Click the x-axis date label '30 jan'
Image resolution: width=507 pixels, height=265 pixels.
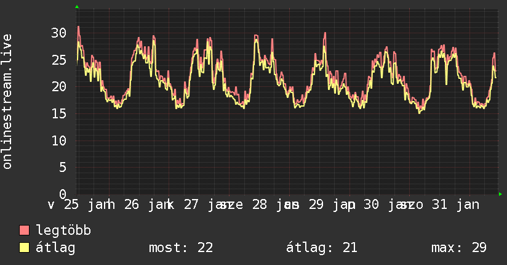coord(387,205)
